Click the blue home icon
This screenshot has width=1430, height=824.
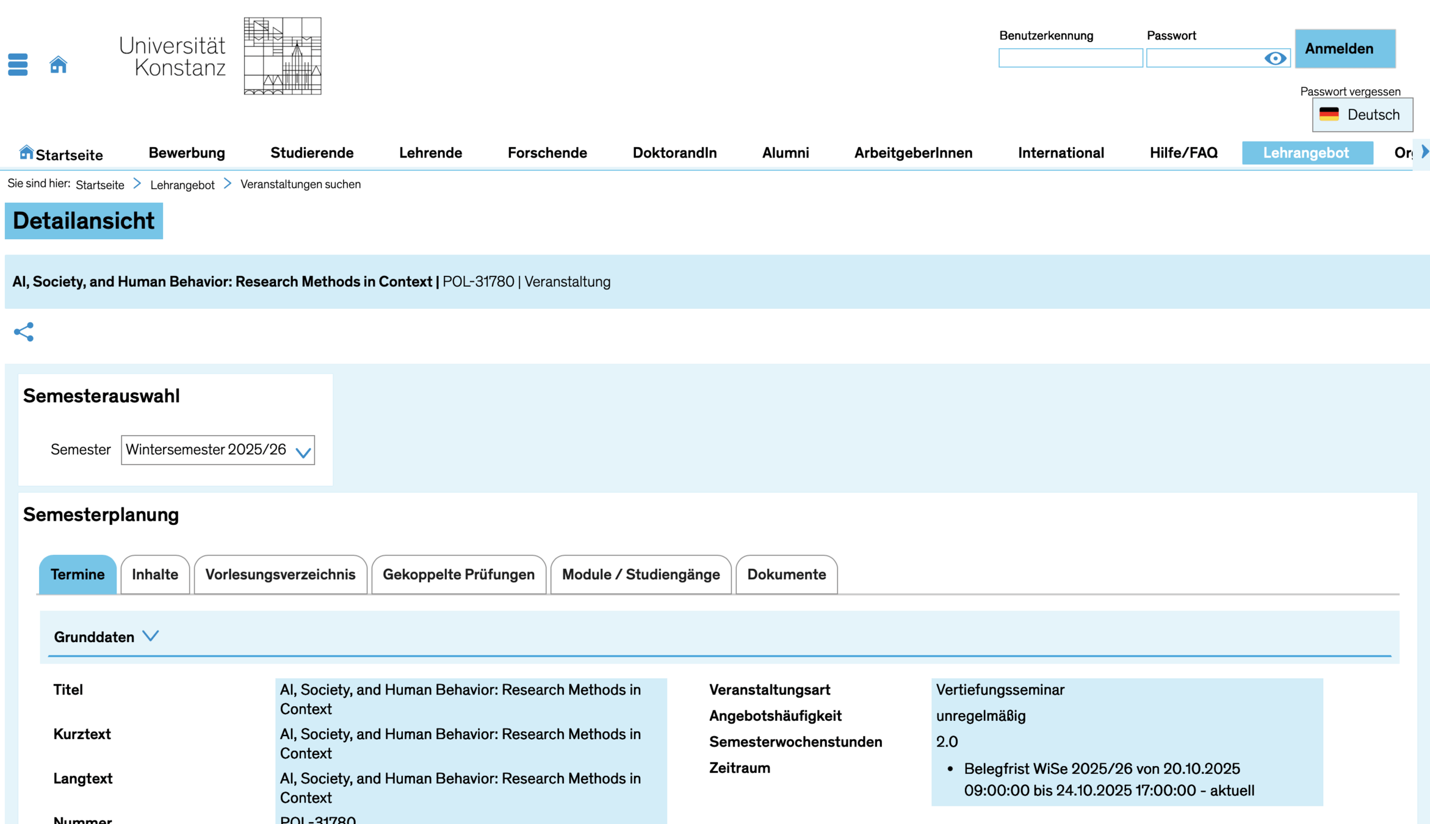pos(58,64)
